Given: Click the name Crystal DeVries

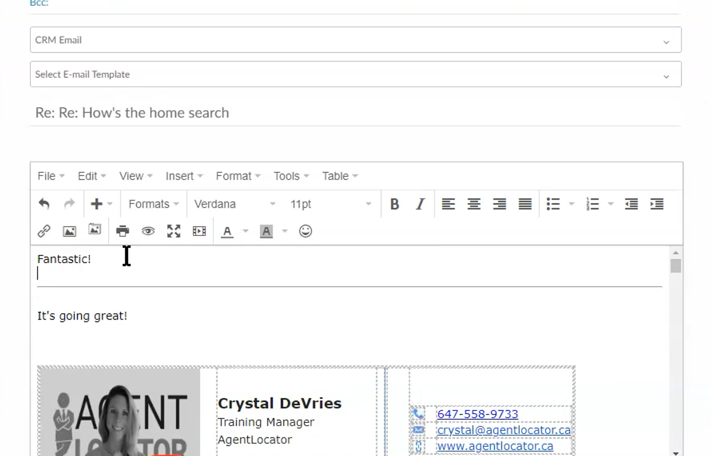Looking at the screenshot, I should click(280, 403).
